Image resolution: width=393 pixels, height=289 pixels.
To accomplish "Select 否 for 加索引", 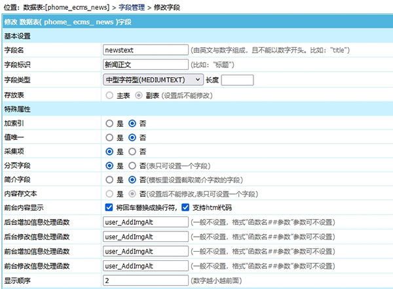I will point(132,124).
